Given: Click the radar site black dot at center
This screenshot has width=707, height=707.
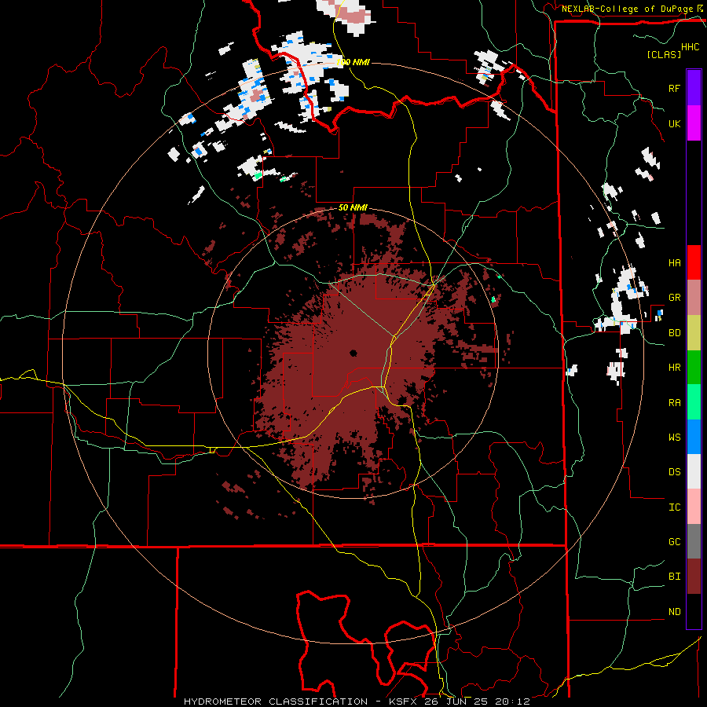Looking at the screenshot, I should [353, 353].
